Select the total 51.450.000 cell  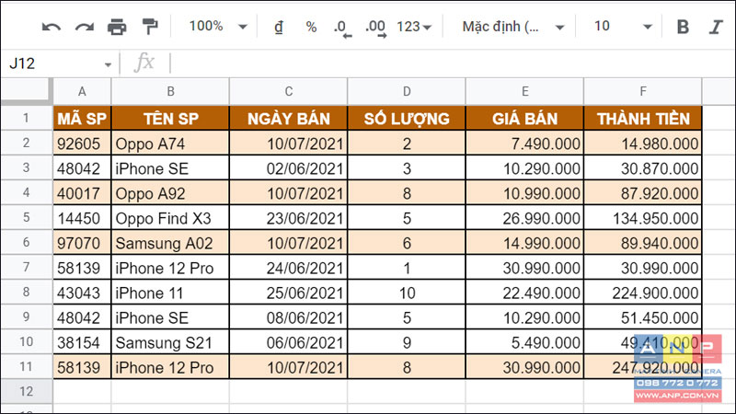click(x=643, y=317)
